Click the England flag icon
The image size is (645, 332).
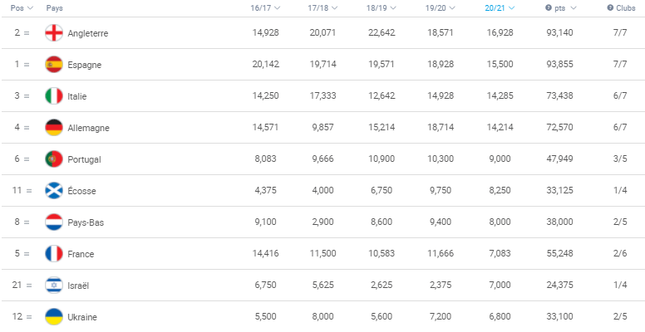point(54,33)
